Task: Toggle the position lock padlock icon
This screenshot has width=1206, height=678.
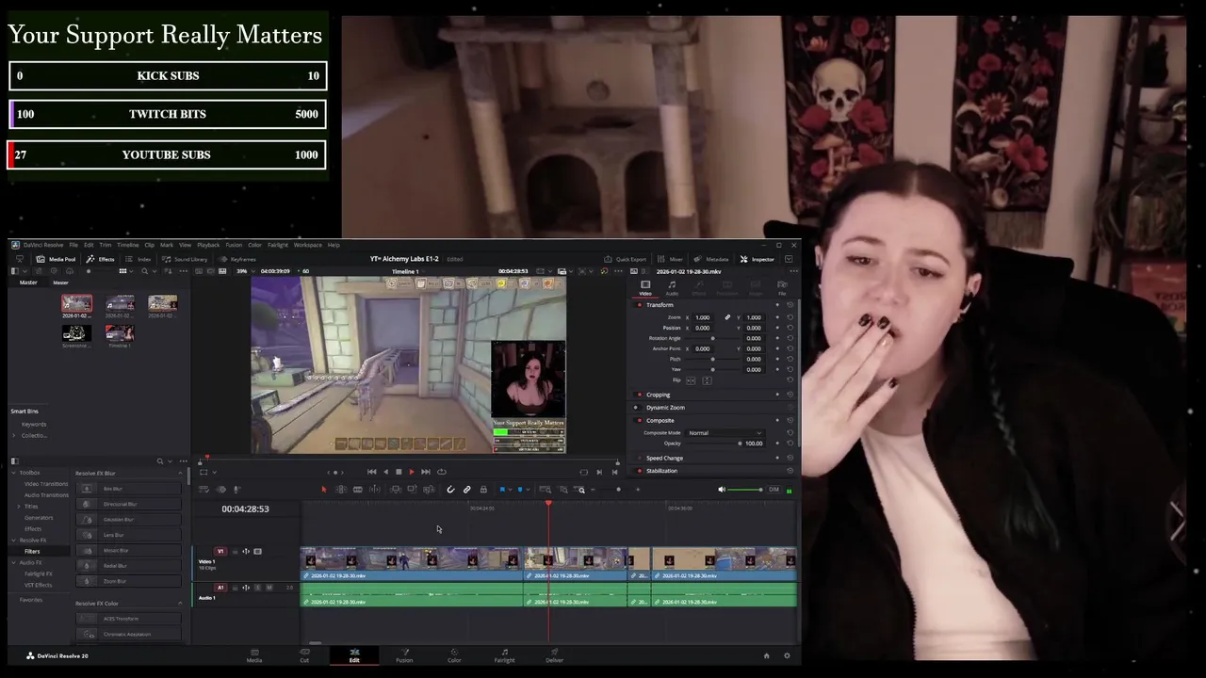Action: tap(483, 490)
